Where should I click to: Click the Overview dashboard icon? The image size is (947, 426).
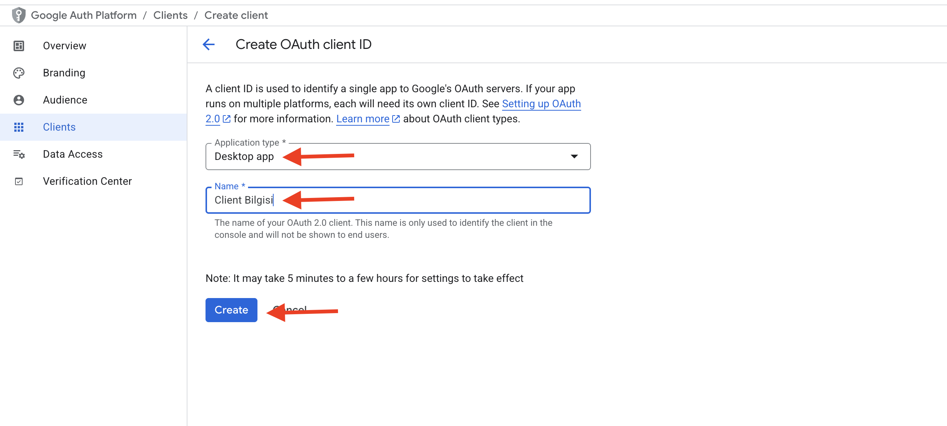[x=19, y=46]
